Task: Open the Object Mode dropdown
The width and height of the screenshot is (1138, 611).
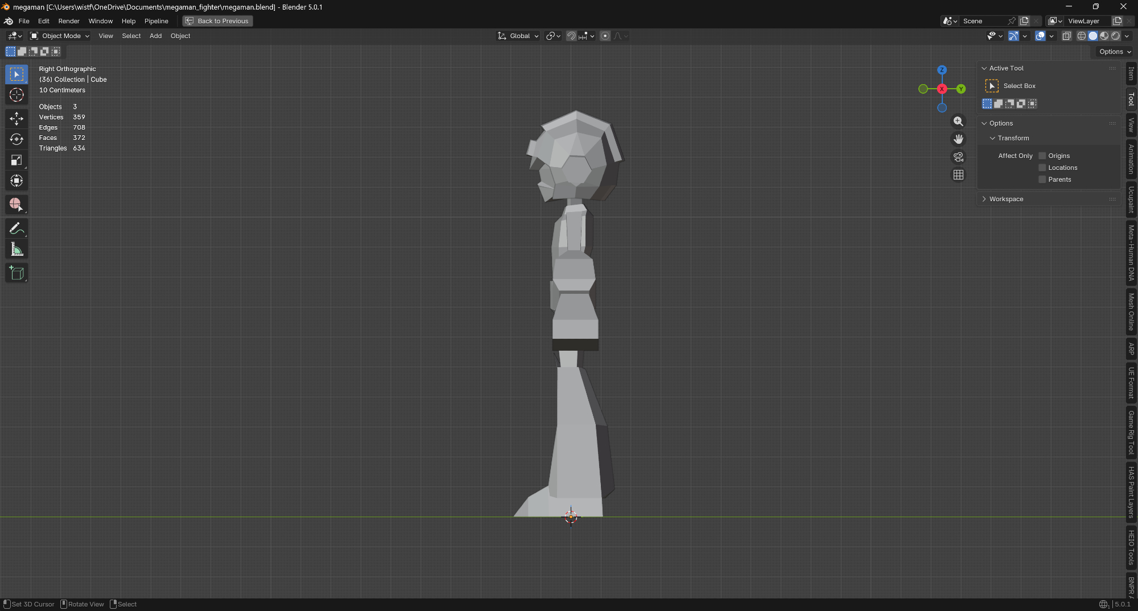Action: click(60, 36)
